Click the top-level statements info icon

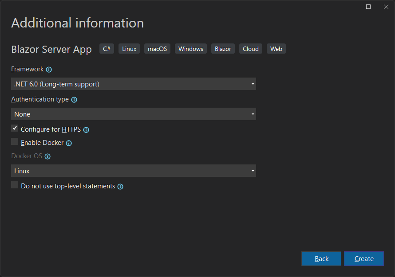[x=120, y=187]
